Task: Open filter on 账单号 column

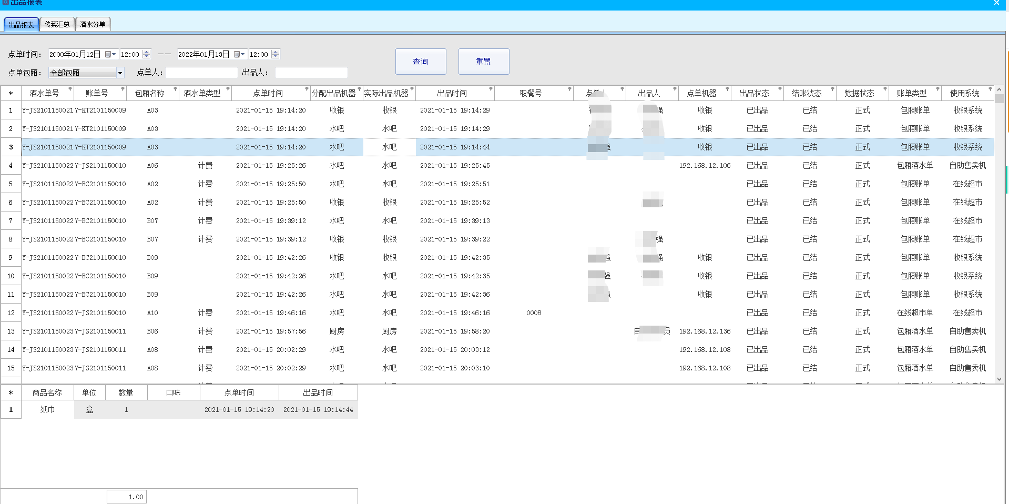Action: [123, 89]
